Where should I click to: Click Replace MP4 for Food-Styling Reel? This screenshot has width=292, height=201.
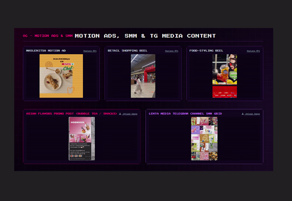tap(253, 51)
